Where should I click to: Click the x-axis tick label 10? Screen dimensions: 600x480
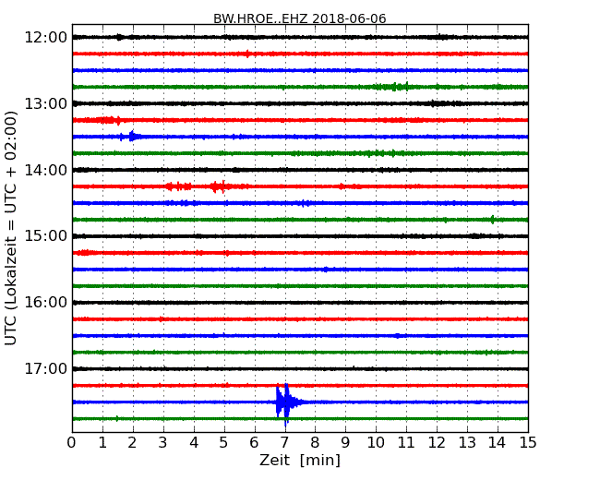(376, 443)
